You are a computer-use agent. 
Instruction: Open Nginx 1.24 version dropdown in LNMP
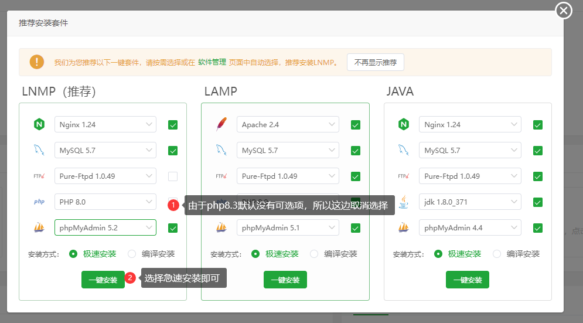(105, 124)
